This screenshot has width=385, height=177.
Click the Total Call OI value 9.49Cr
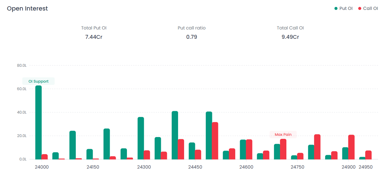pos(290,37)
